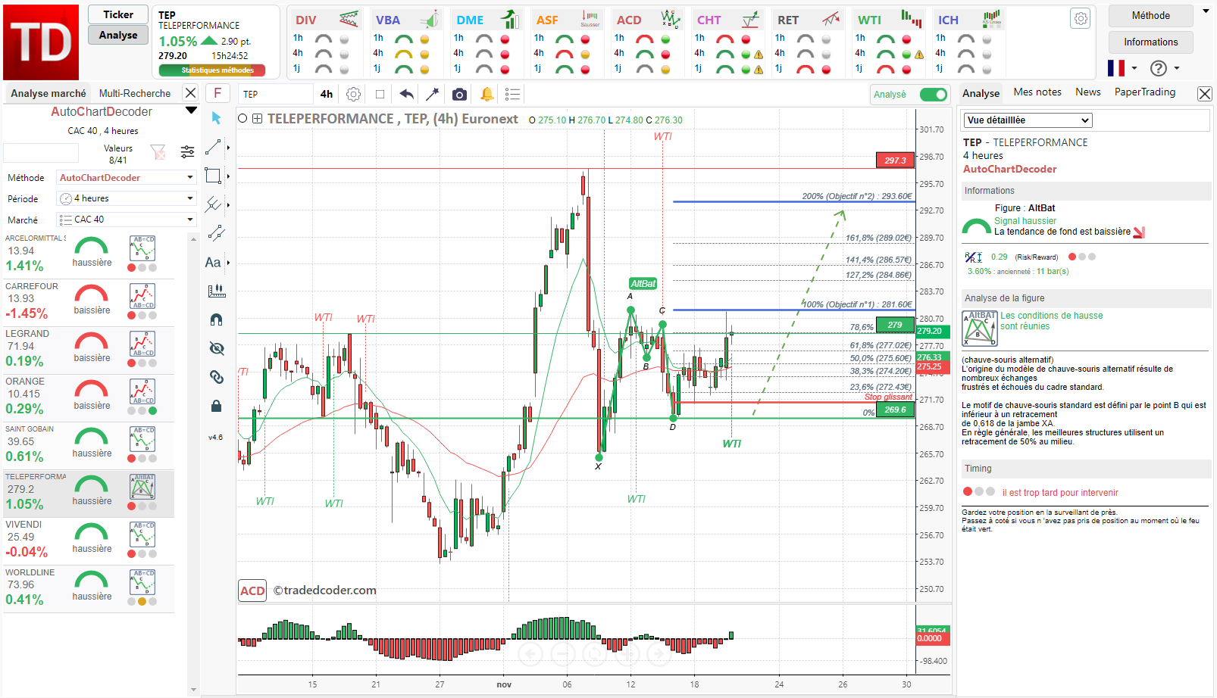Open the Marché CAC 40 dropdown

coord(127,220)
